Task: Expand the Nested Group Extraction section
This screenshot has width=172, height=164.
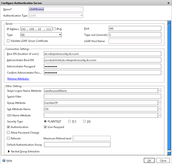Action: tap(9, 151)
